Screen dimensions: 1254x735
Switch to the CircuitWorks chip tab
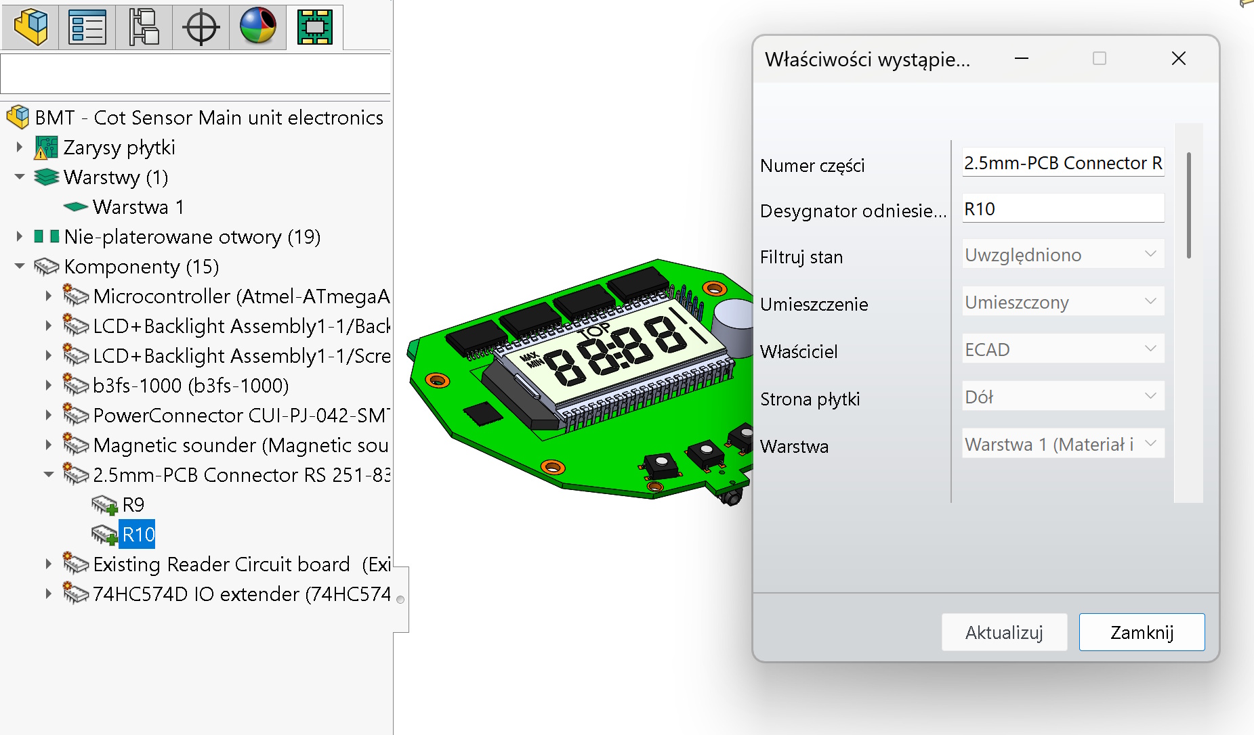315,28
